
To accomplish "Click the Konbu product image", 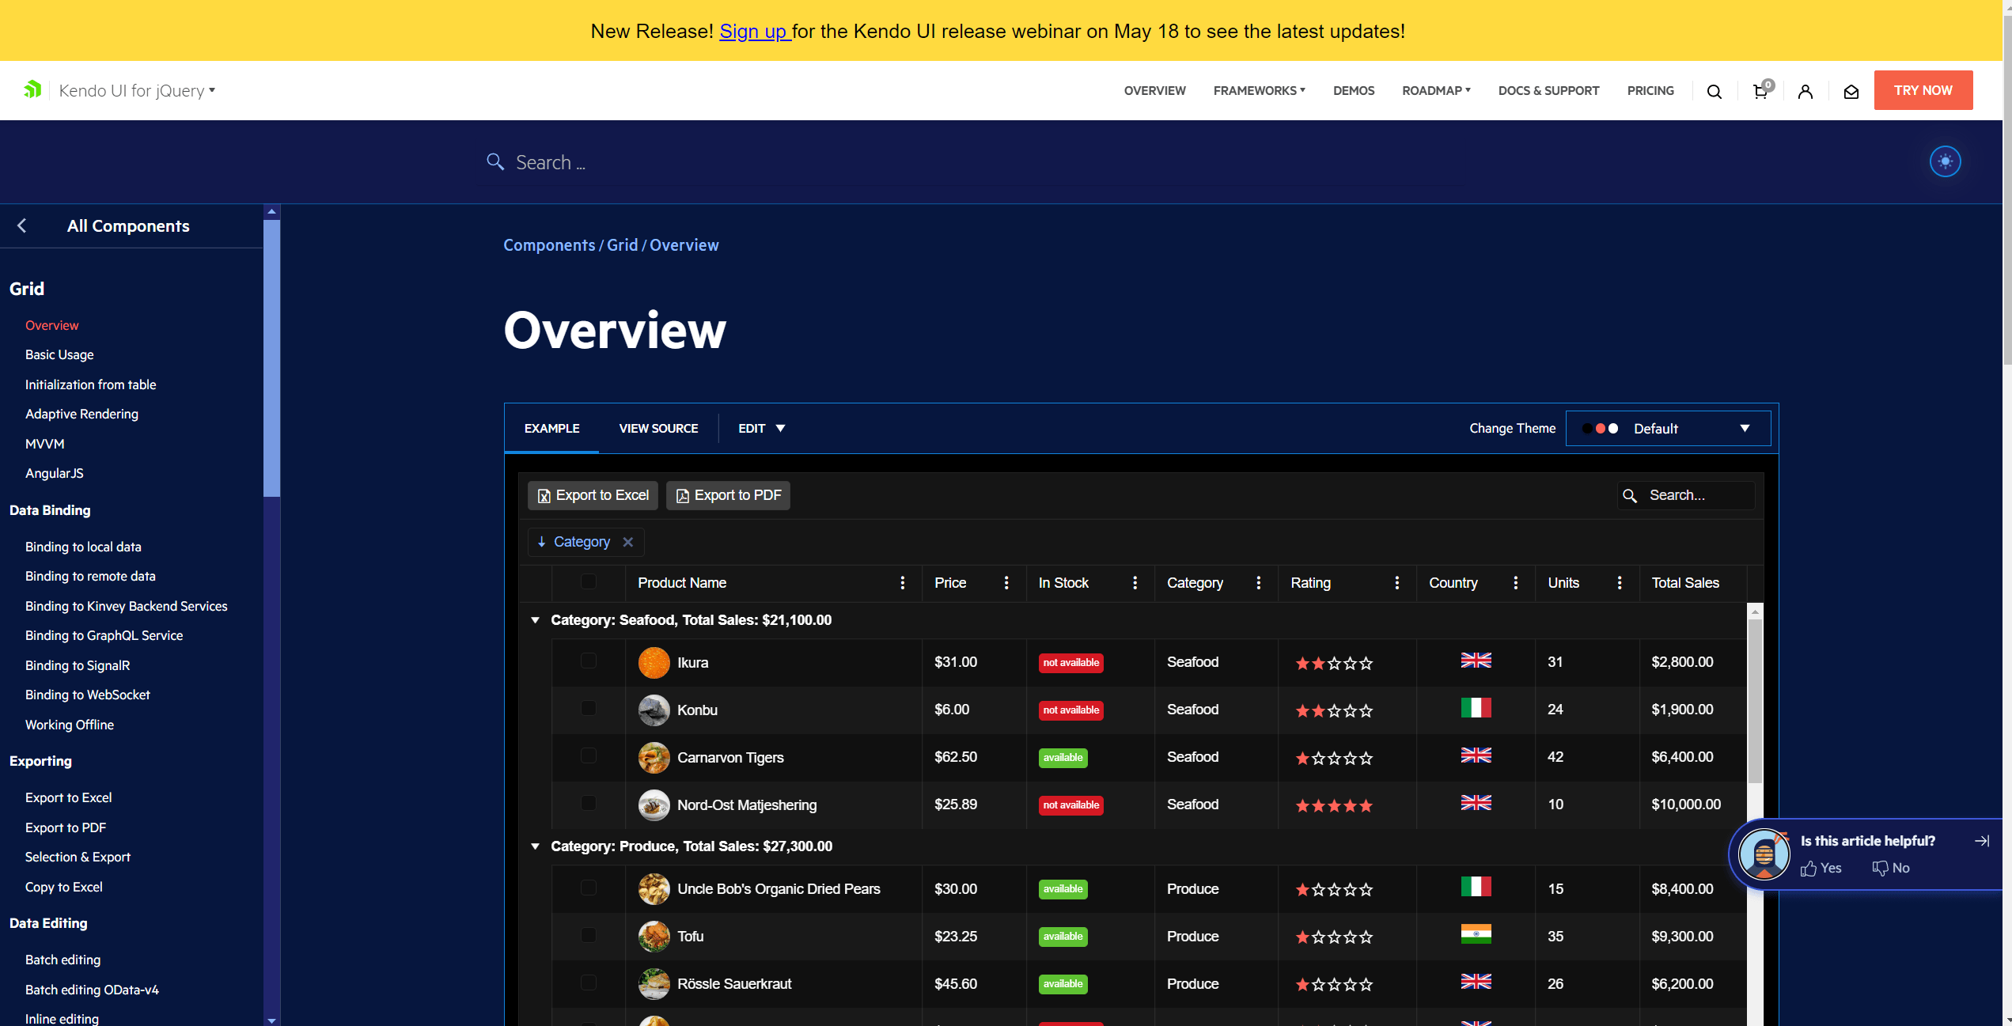I will [654, 710].
